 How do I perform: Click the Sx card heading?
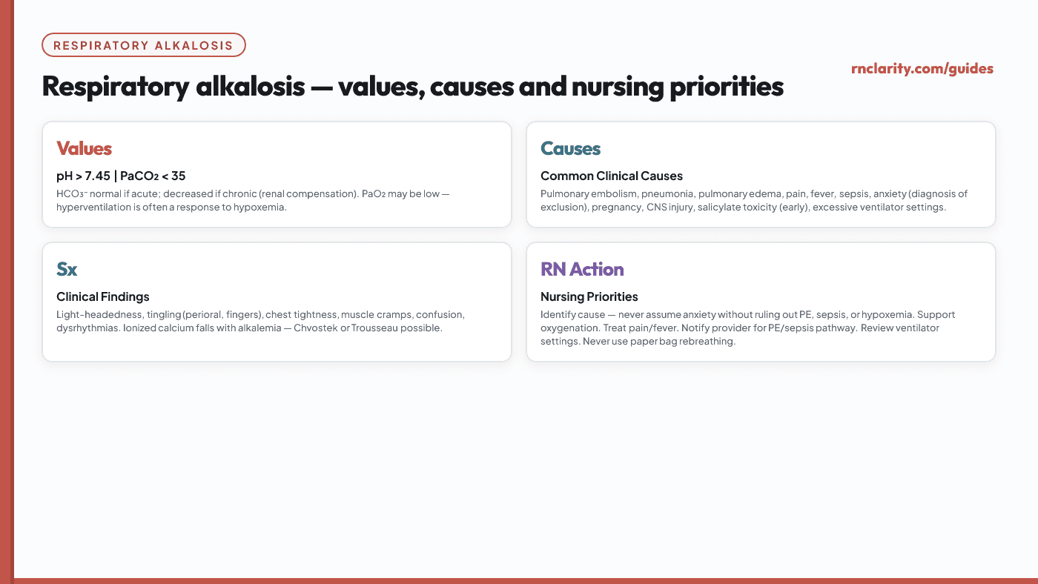click(67, 269)
